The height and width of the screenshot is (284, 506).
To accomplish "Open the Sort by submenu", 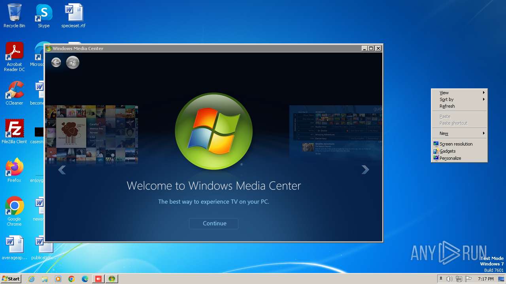I will point(459,99).
